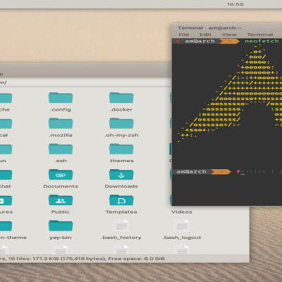Open the .ssh folder

click(x=61, y=149)
